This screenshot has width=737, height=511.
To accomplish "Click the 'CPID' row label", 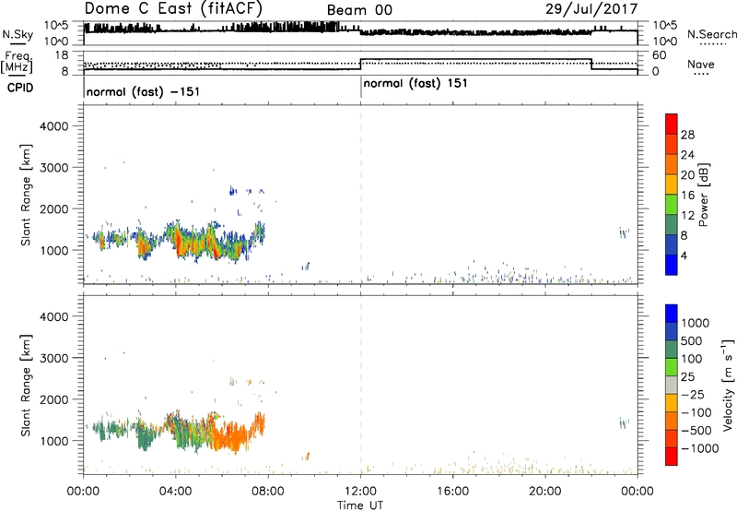I will tap(20, 88).
